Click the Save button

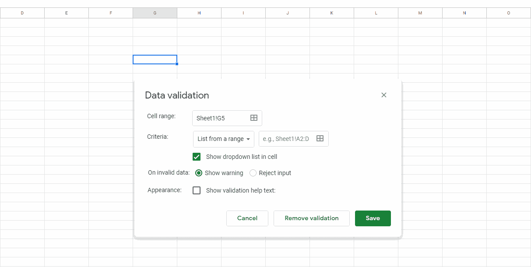point(373,218)
